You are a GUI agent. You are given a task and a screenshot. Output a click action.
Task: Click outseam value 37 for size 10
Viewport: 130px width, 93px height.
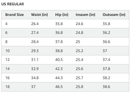[x=105, y=51]
